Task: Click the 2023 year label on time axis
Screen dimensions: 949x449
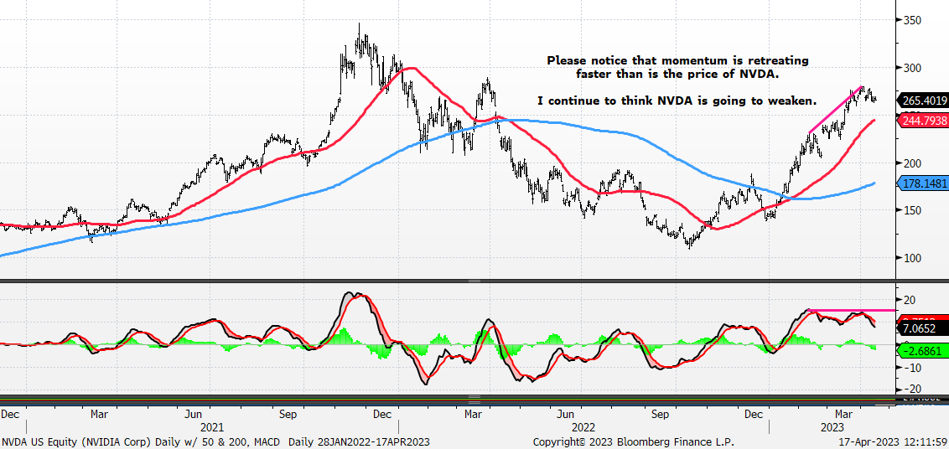Action: [832, 427]
